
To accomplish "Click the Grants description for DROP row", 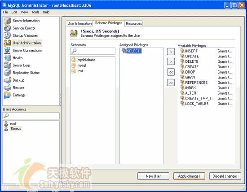I will (225, 72).
